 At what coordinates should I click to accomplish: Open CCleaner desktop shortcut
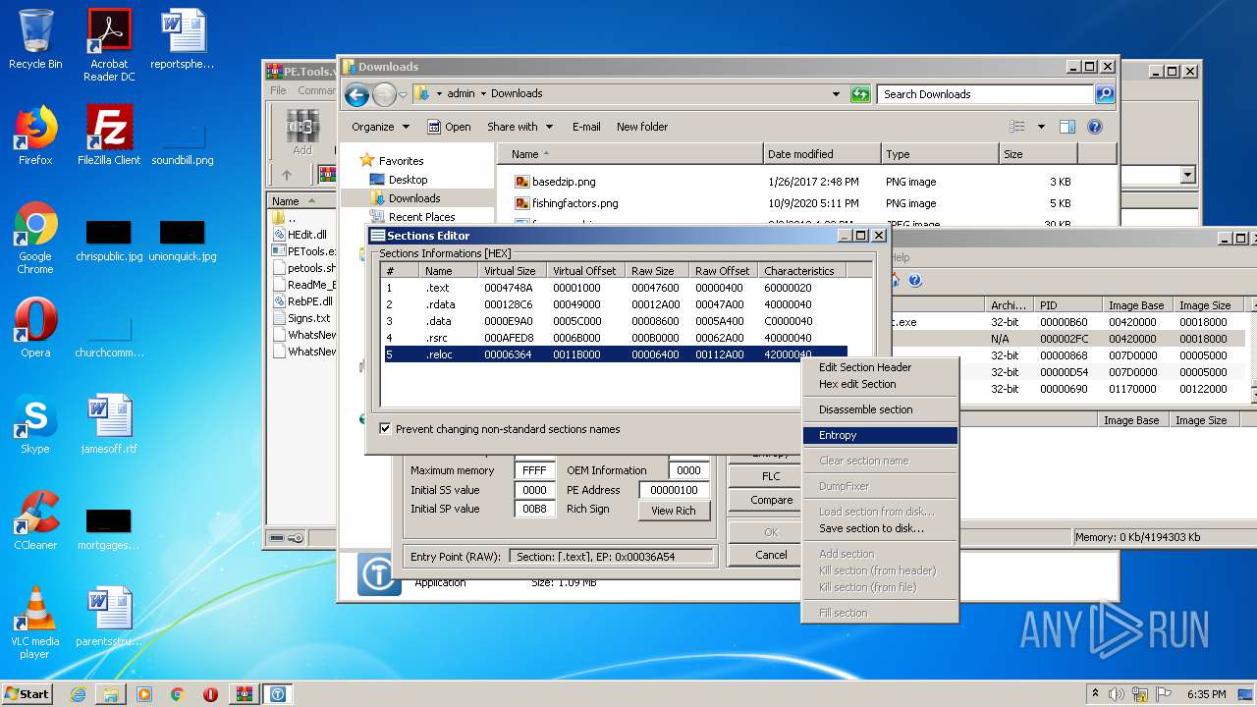[x=35, y=520]
